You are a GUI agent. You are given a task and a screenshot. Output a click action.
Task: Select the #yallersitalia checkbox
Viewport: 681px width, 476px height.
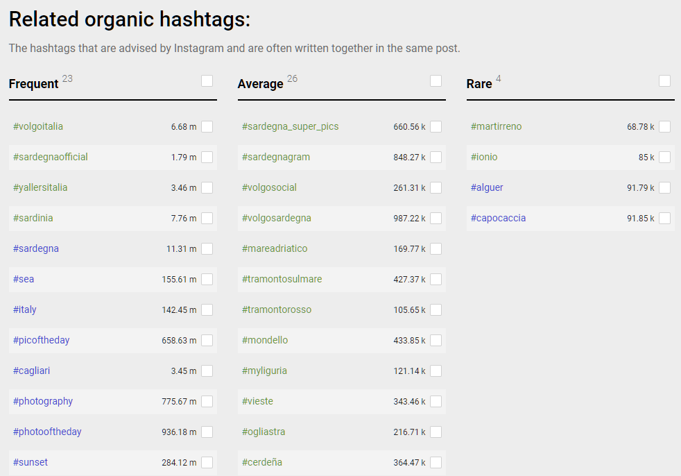207,188
